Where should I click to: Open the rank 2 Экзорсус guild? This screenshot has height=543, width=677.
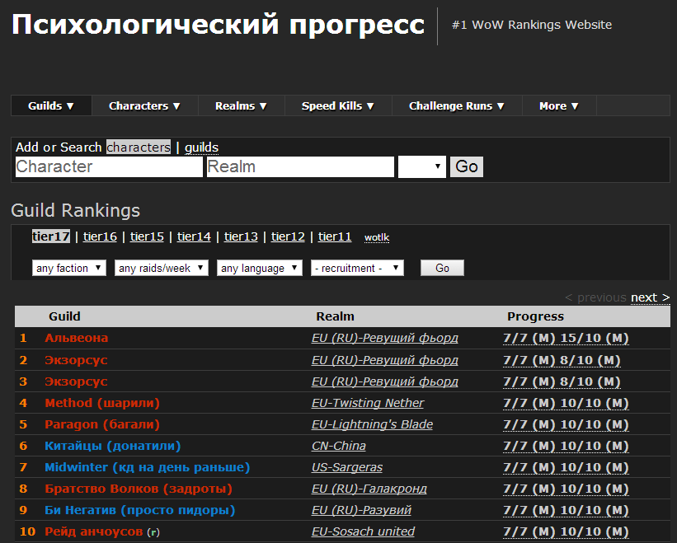pyautogui.click(x=76, y=360)
